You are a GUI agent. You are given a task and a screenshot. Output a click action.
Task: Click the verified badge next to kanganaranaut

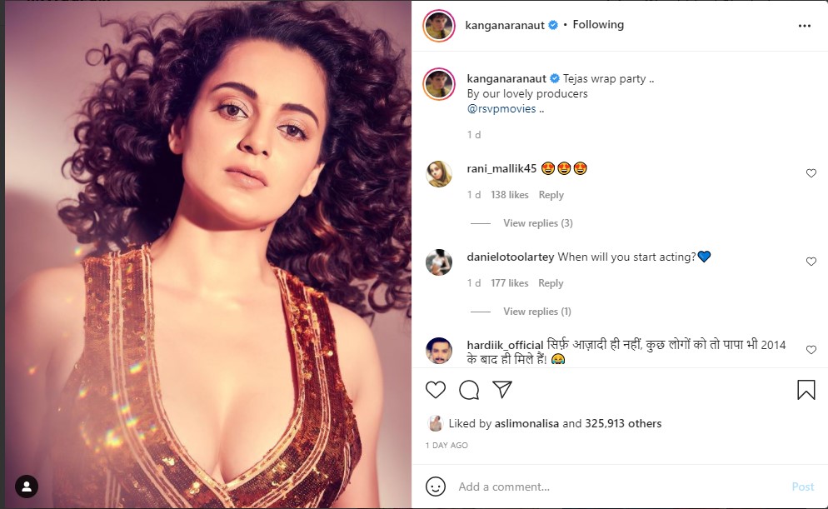coord(552,25)
